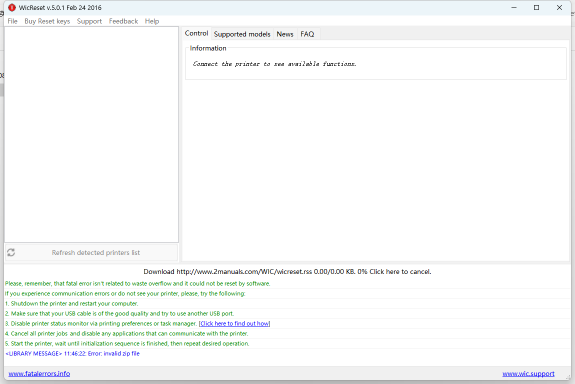
Task: Click the refresh arrows icon
Action: point(11,253)
